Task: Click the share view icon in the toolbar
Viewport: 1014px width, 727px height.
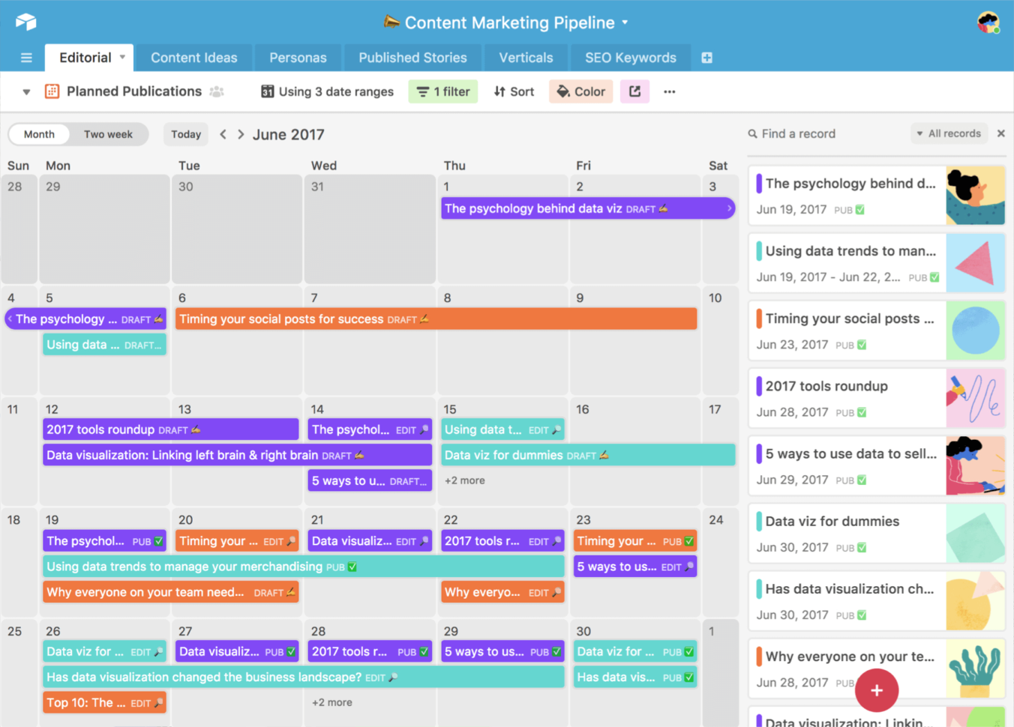Action: pyautogui.click(x=634, y=91)
